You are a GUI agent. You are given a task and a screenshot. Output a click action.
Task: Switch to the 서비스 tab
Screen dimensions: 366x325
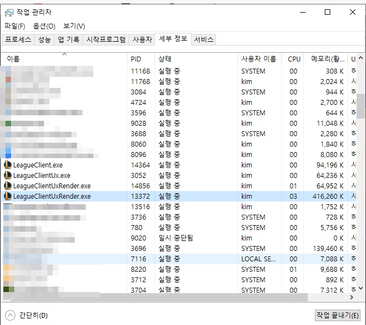click(x=203, y=40)
